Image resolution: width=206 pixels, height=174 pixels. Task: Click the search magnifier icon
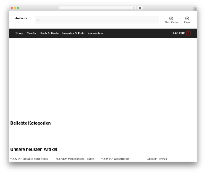tap(38, 20)
